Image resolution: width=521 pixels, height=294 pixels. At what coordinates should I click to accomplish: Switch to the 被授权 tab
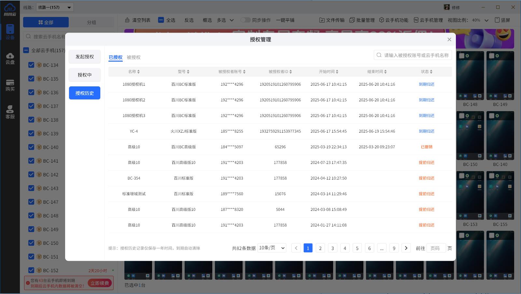coord(134,57)
